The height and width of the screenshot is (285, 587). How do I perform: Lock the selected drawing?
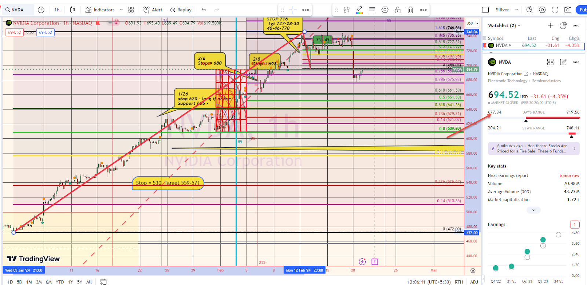[398, 10]
